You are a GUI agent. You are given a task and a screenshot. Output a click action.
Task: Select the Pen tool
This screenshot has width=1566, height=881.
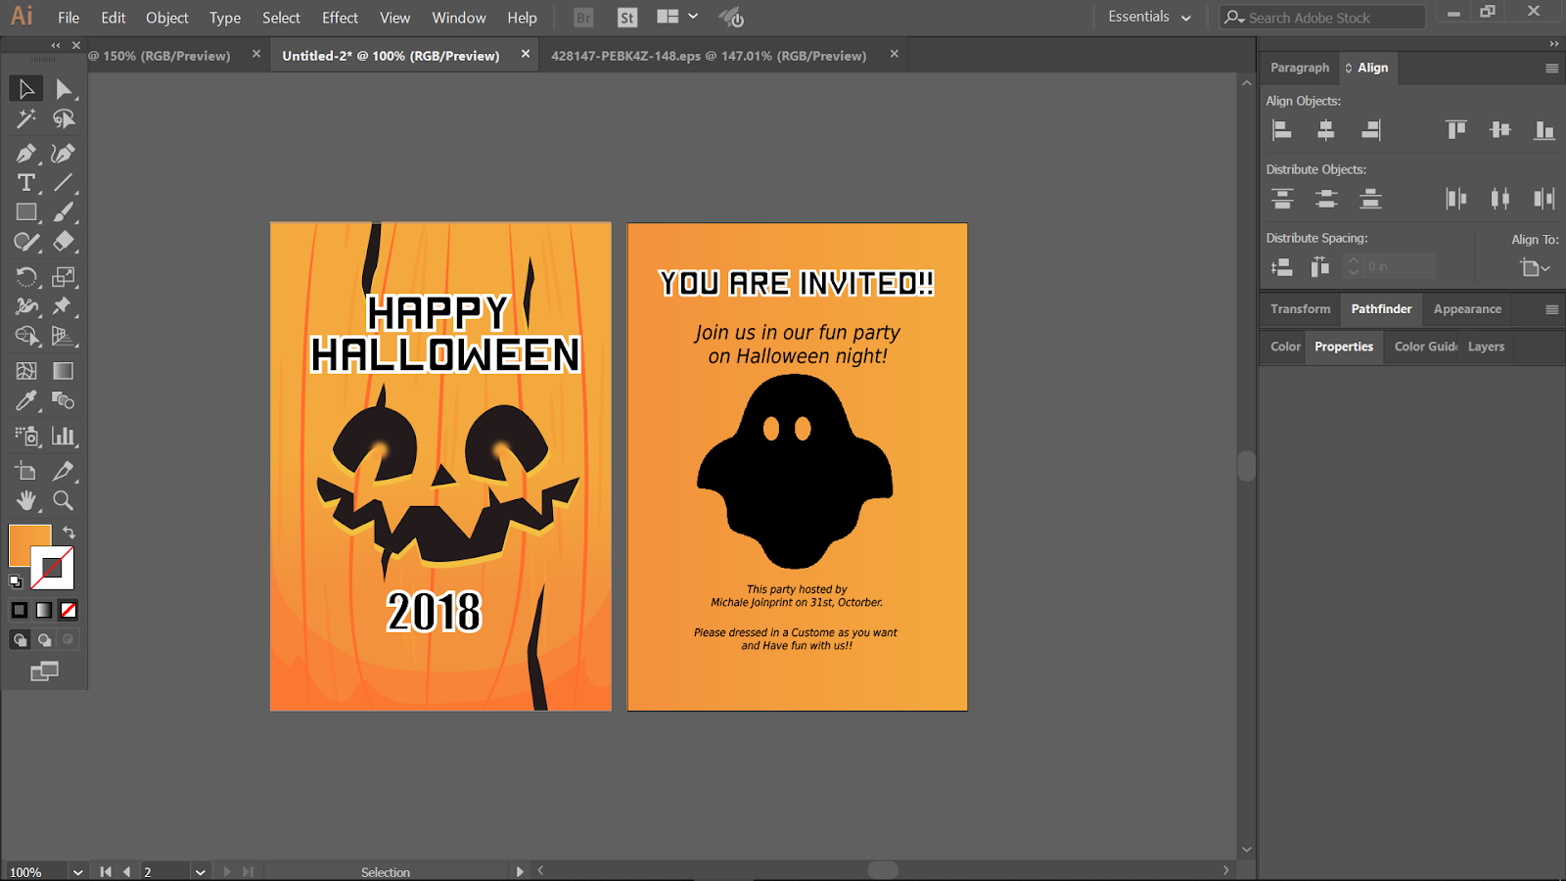26,154
